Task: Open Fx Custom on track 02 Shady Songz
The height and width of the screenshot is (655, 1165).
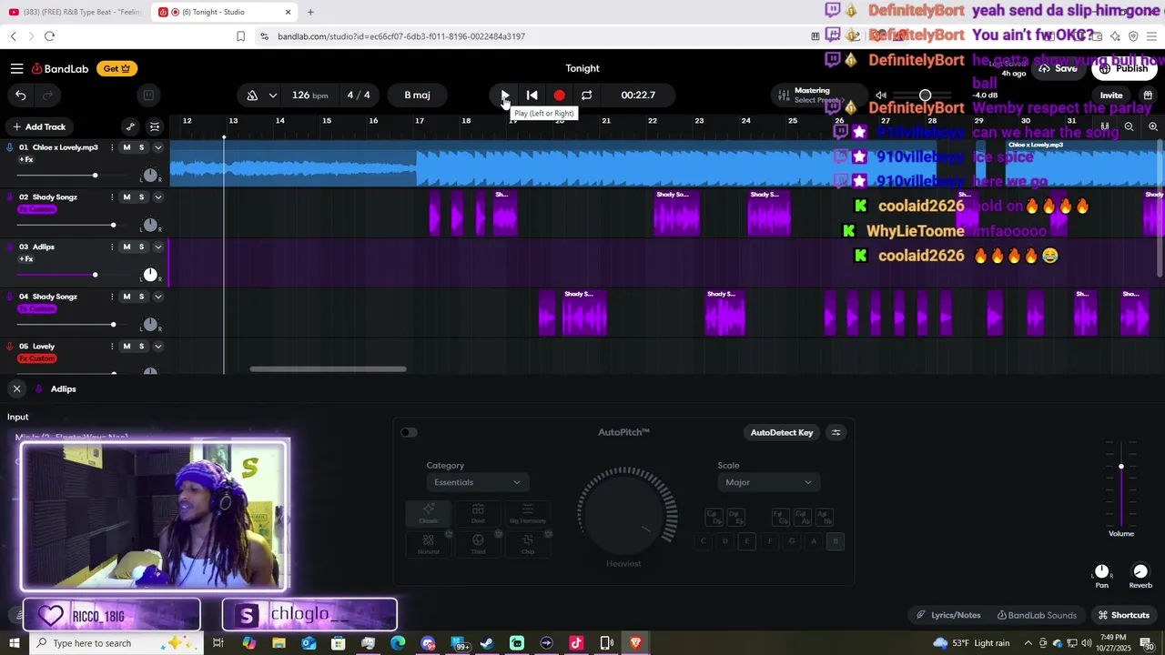Action: (x=37, y=209)
